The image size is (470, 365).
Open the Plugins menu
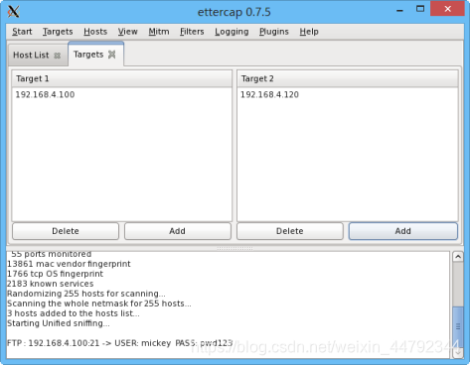click(x=274, y=32)
